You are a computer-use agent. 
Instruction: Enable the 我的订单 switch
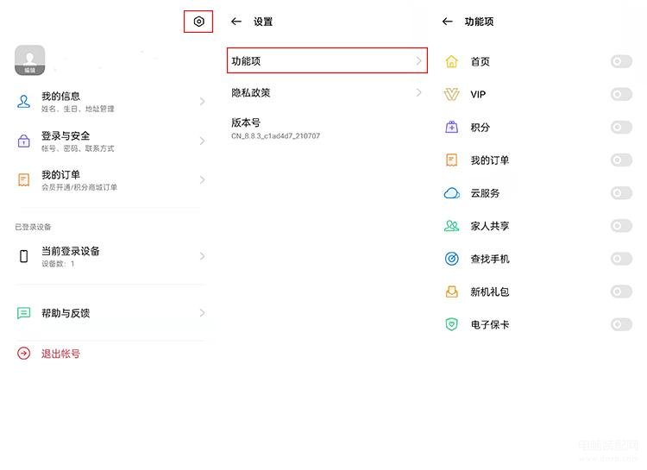[621, 160]
